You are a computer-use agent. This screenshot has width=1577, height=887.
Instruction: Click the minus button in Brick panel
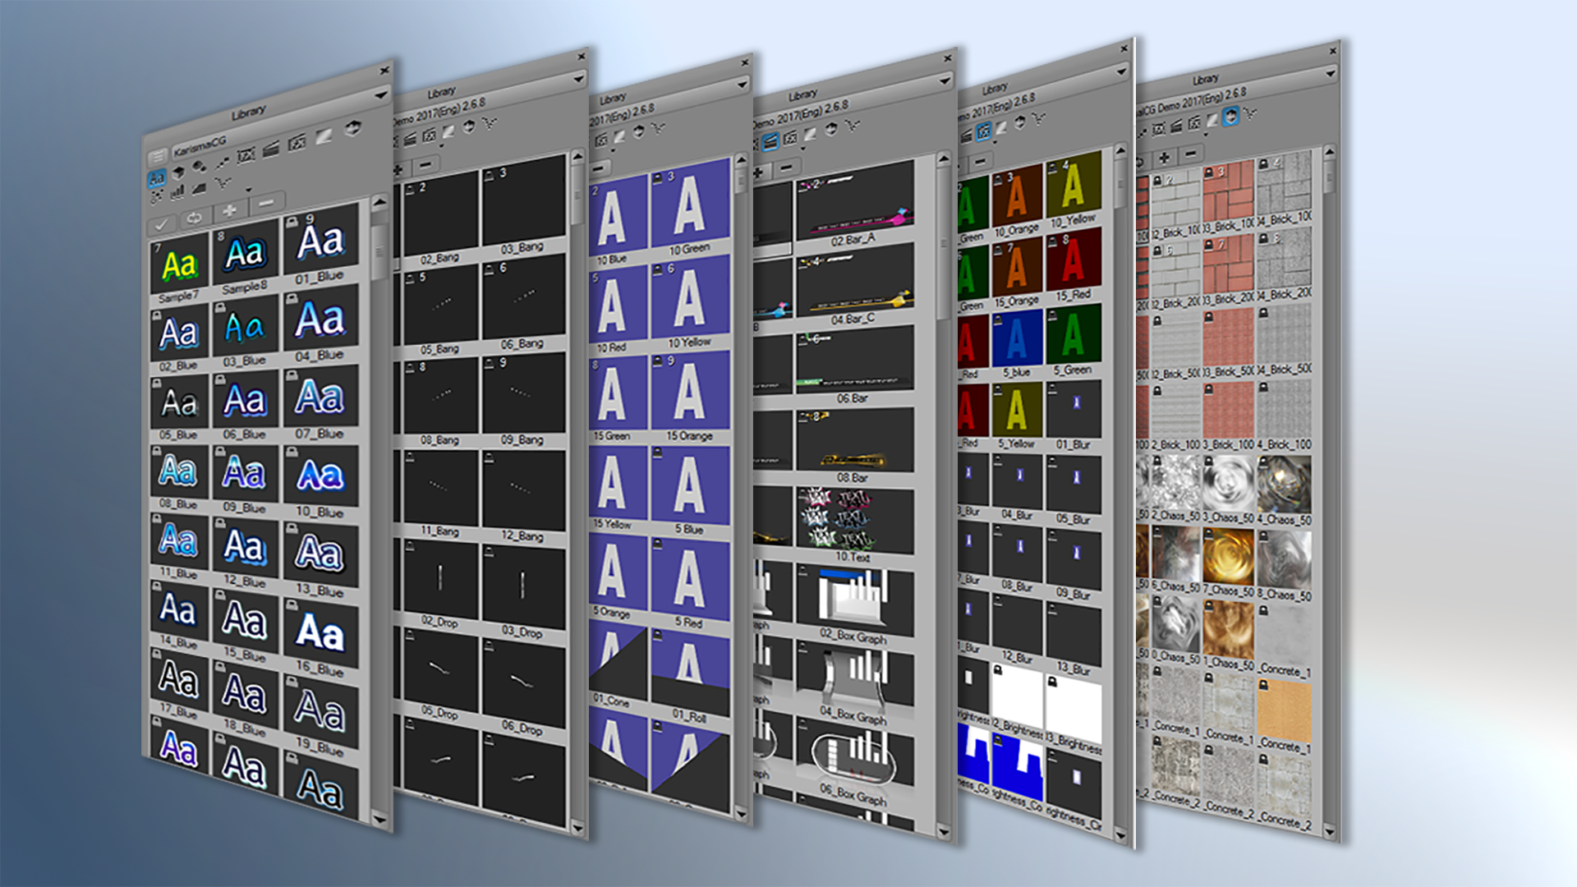(x=1190, y=154)
